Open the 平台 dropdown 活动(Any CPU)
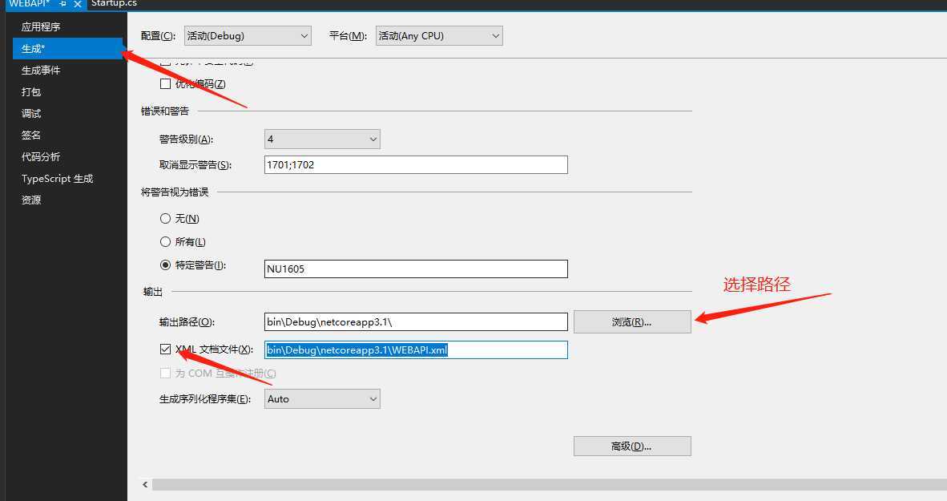This screenshot has width=947, height=501. click(x=439, y=35)
